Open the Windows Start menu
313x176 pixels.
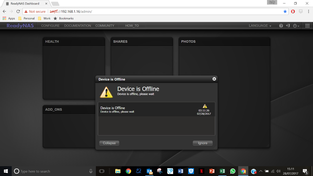[6, 171]
